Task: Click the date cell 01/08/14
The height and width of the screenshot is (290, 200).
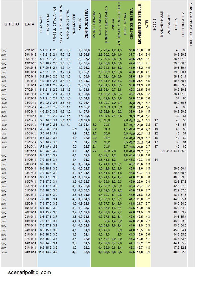Action: tap(30, 190)
